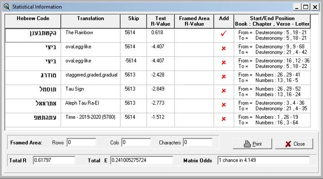Click 'To = Numbers : 13 , 16 - 5'
The image size is (323, 179).
268,80
